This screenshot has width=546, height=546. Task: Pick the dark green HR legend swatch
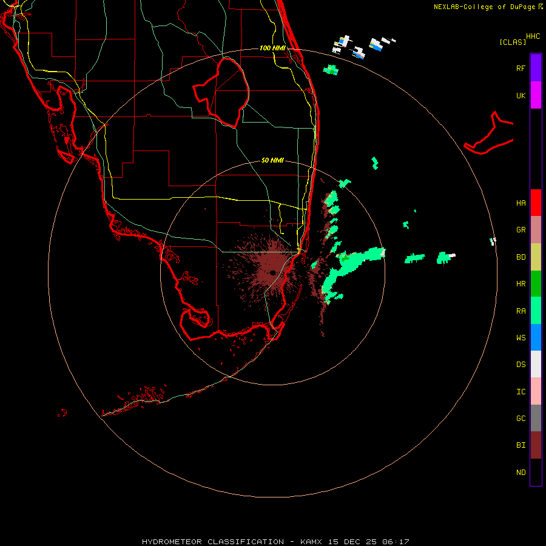(536, 284)
